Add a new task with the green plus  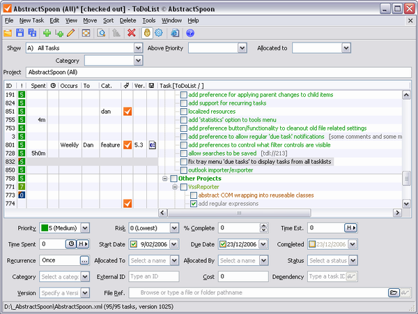coord(47,33)
